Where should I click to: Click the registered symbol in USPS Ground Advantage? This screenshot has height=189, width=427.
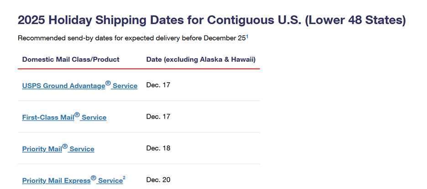(108, 83)
